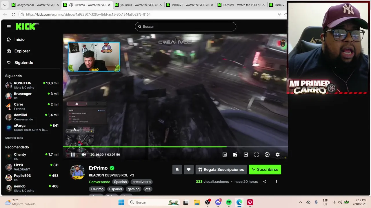Viewport: 371px width, 208px height.
Task: Open the ErPrimo channel name link
Action: click(98, 168)
